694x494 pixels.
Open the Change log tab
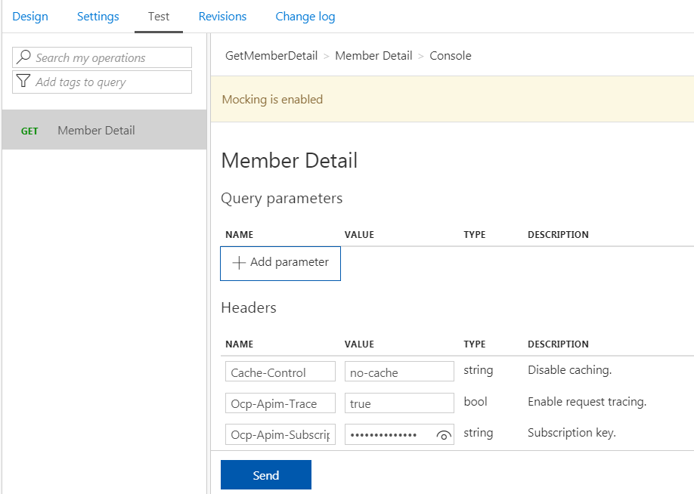[305, 17]
